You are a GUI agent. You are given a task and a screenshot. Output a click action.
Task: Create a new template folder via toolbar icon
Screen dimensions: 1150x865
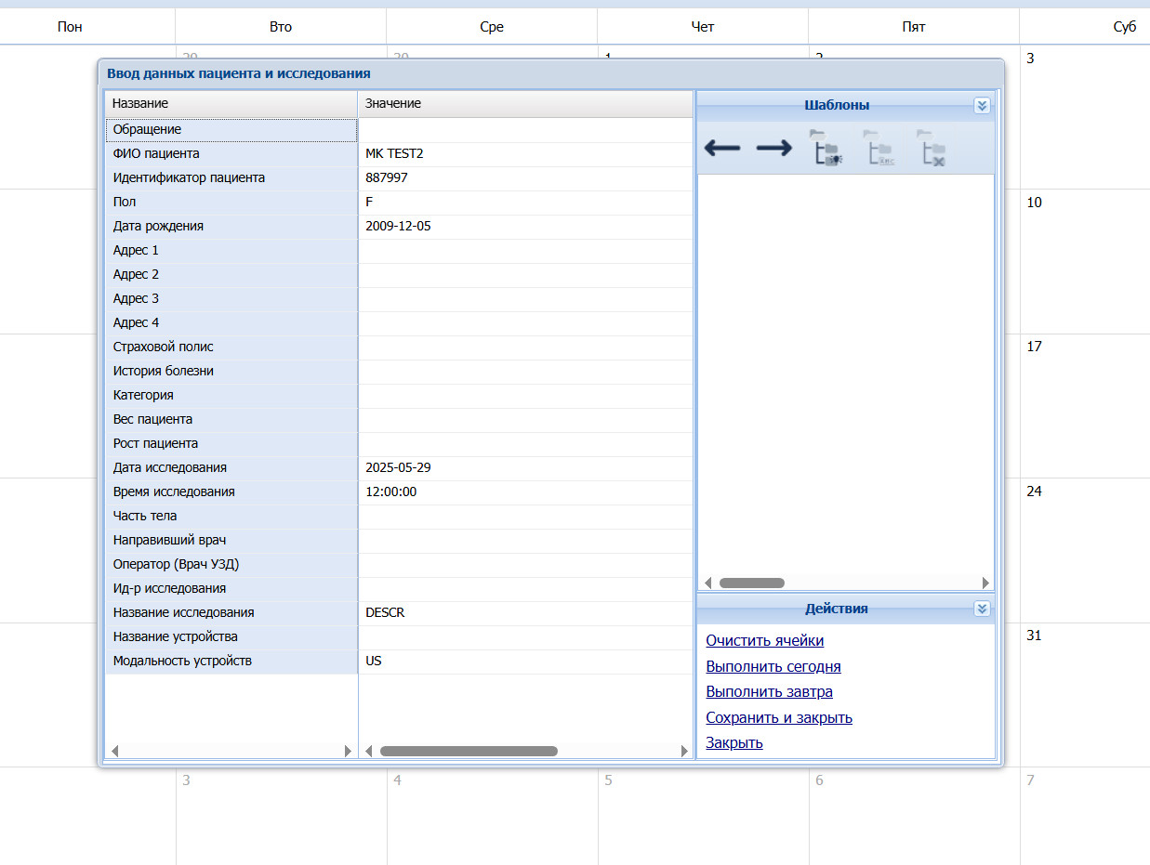pyautogui.click(x=826, y=148)
